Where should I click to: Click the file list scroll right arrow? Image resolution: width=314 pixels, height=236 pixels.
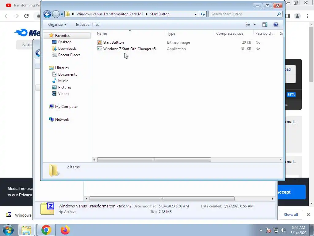(280, 159)
